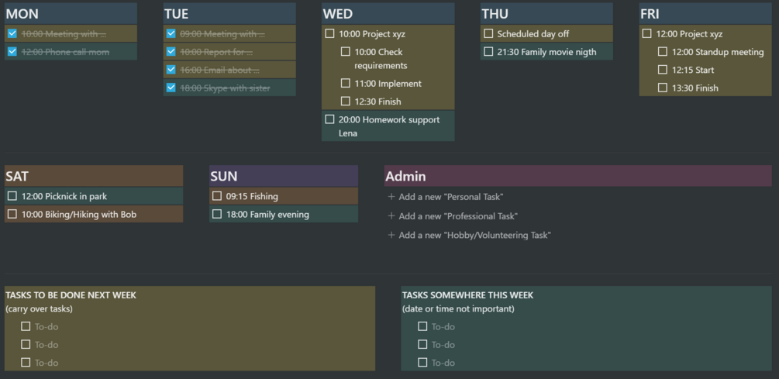Click plus icon for new Professional Task

click(391, 216)
